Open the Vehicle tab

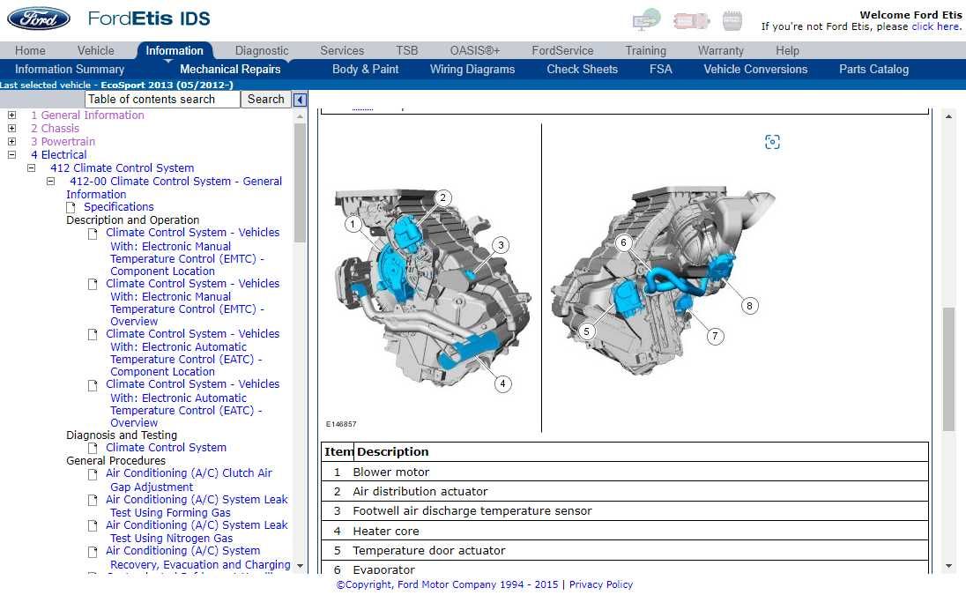pos(95,50)
